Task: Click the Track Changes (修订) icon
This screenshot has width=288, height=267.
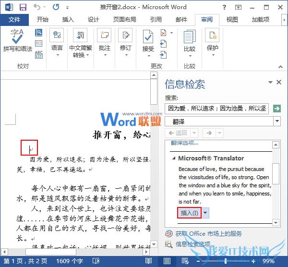Action: pyautogui.click(x=125, y=35)
